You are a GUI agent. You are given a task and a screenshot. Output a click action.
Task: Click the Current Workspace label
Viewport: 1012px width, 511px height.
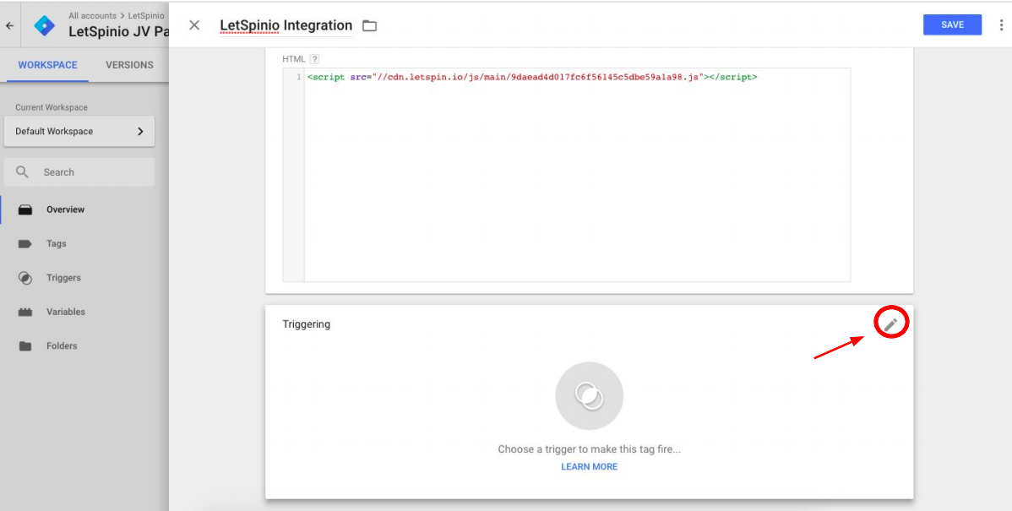pos(52,108)
